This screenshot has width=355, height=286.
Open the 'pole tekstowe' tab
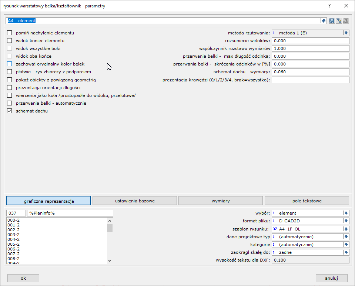pyautogui.click(x=307, y=201)
